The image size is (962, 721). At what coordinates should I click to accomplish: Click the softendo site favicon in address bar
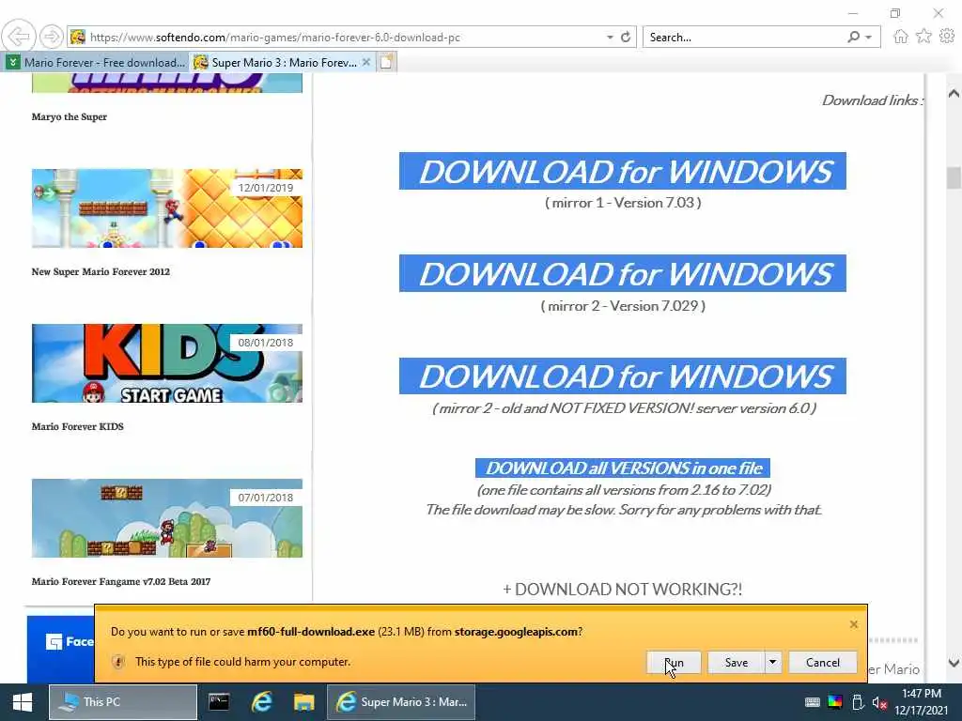(x=77, y=37)
